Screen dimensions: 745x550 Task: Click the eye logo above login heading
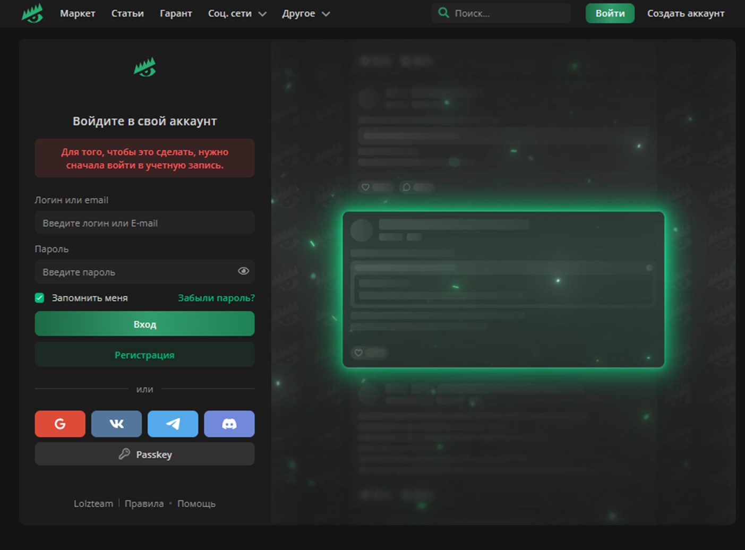[x=144, y=67]
